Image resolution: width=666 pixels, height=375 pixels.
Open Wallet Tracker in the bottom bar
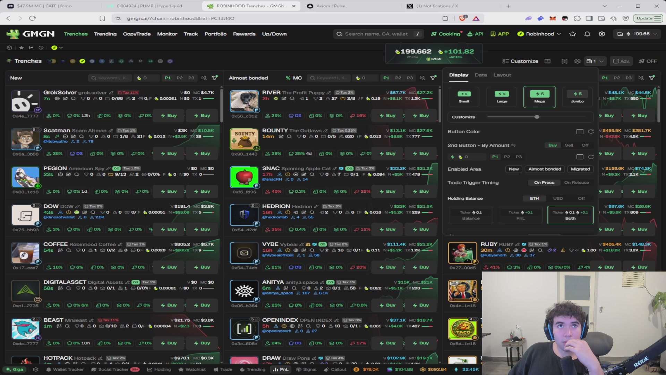[x=65, y=369]
